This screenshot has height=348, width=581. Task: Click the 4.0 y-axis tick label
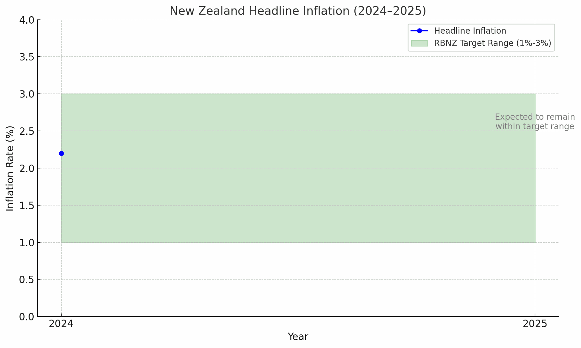point(27,20)
